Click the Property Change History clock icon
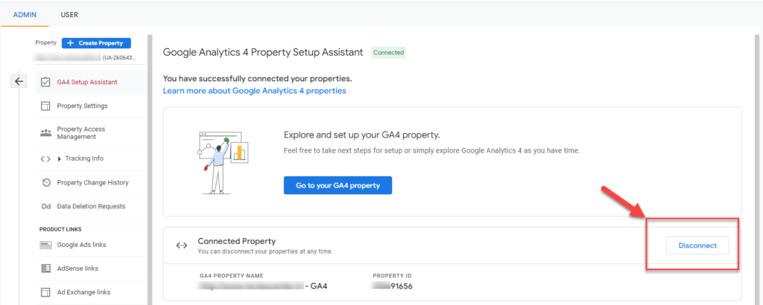 [x=45, y=182]
